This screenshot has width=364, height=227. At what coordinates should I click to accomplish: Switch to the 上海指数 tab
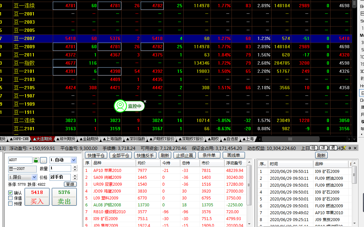[x=112, y=139]
